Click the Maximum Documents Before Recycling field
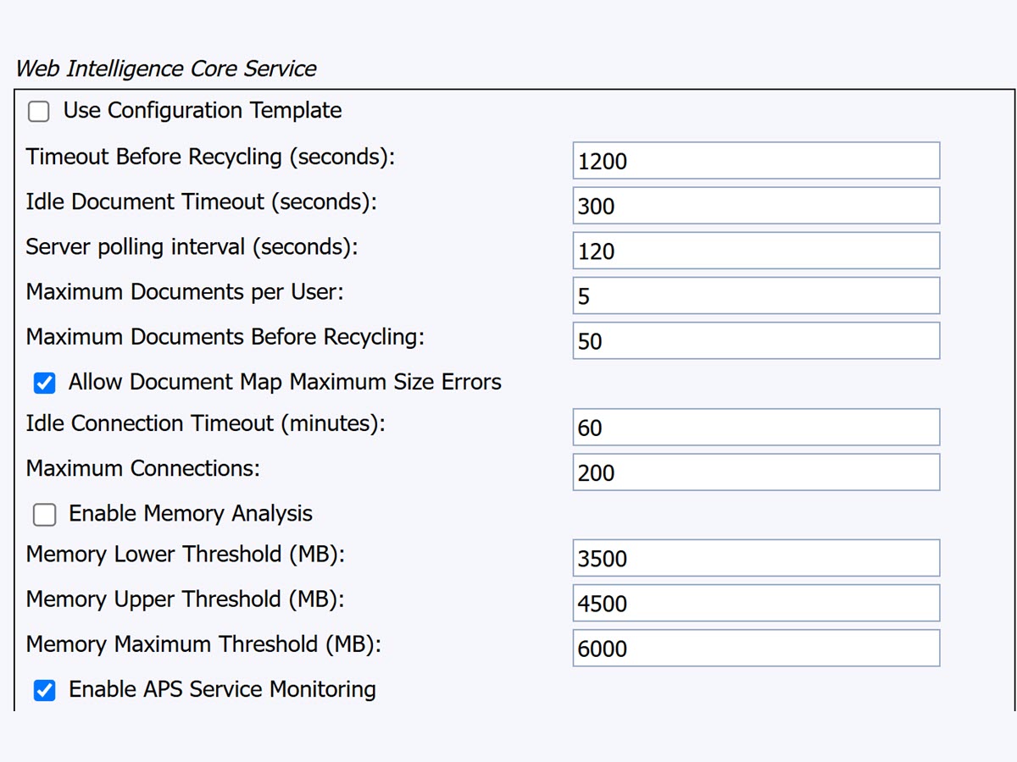The height and width of the screenshot is (762, 1017). 756,340
